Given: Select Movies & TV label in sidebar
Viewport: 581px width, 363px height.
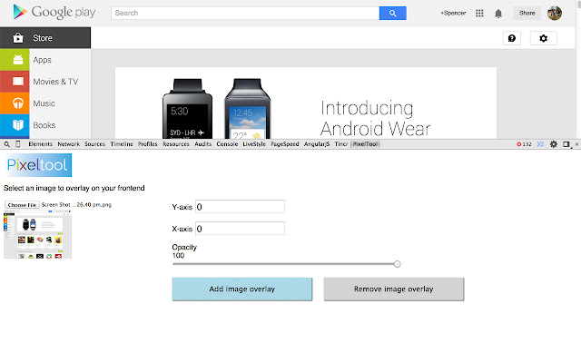Looking at the screenshot, I should (55, 82).
